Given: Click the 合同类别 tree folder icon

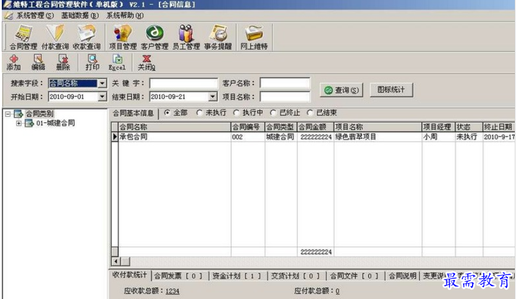Looking at the screenshot, I should click(x=18, y=114).
